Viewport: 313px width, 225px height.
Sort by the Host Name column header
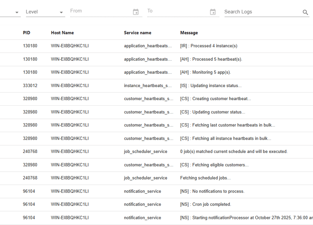[62, 33]
